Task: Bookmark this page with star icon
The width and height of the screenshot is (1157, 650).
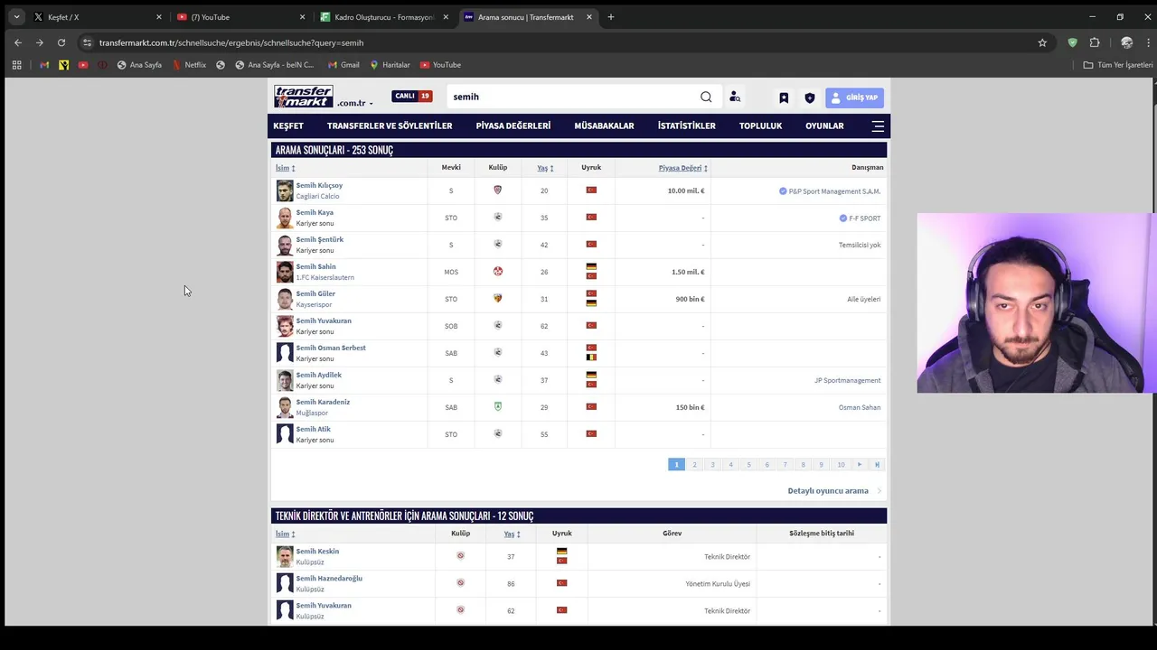Action: 1042,42
